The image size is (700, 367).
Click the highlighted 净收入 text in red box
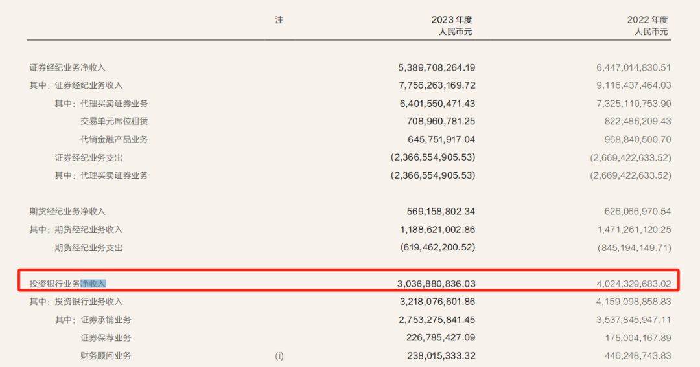click(93, 284)
